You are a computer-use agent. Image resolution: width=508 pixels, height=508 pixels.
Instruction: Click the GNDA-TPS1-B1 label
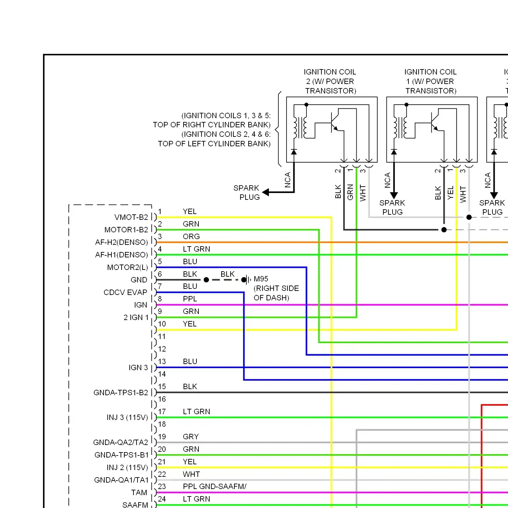click(x=121, y=455)
